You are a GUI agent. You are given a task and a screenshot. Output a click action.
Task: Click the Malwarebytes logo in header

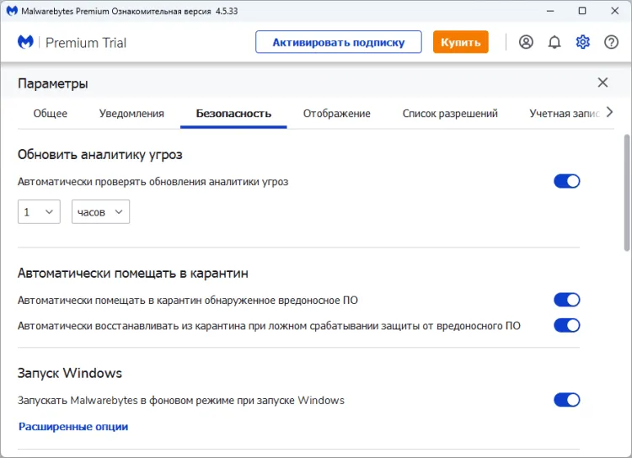pyautogui.click(x=26, y=42)
